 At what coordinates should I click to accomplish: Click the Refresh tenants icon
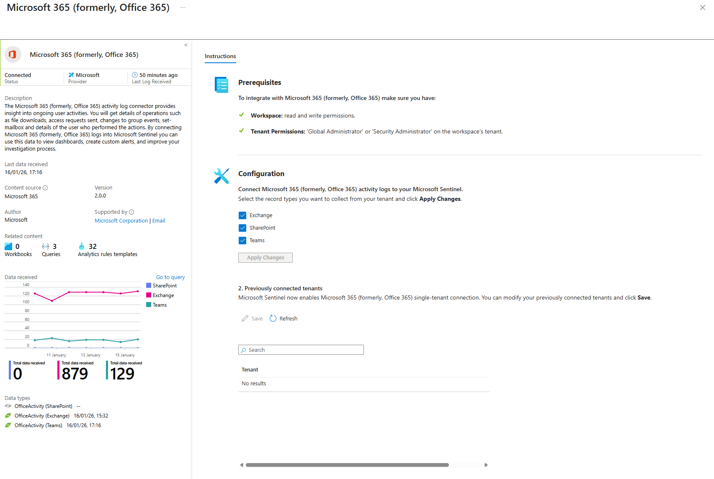[273, 318]
